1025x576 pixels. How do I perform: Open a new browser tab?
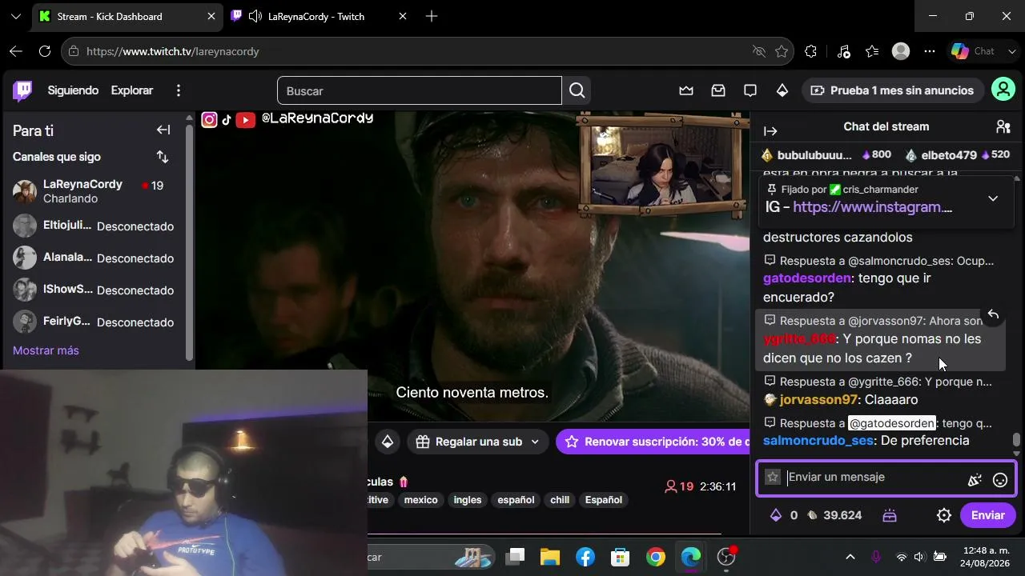[432, 16]
